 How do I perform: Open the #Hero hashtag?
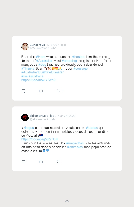click(41, 57)
